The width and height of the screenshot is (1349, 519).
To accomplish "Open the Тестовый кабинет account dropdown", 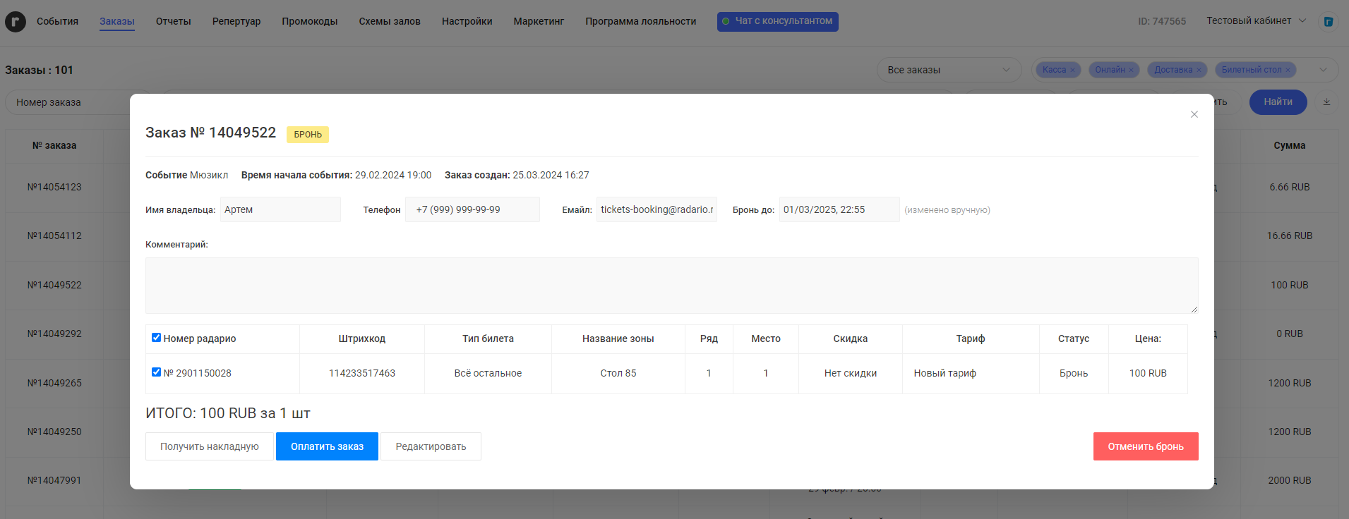I will click(1257, 21).
